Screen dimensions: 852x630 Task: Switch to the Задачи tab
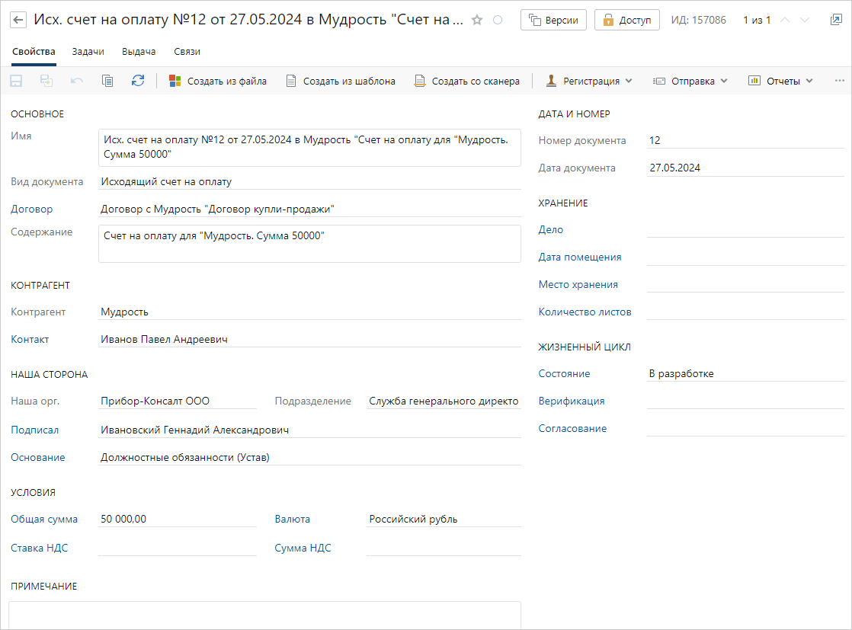tap(88, 52)
